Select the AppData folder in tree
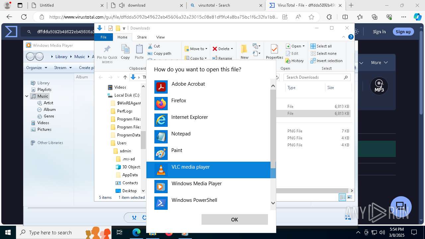Screen dimensions: 425x239 tap(127, 175)
